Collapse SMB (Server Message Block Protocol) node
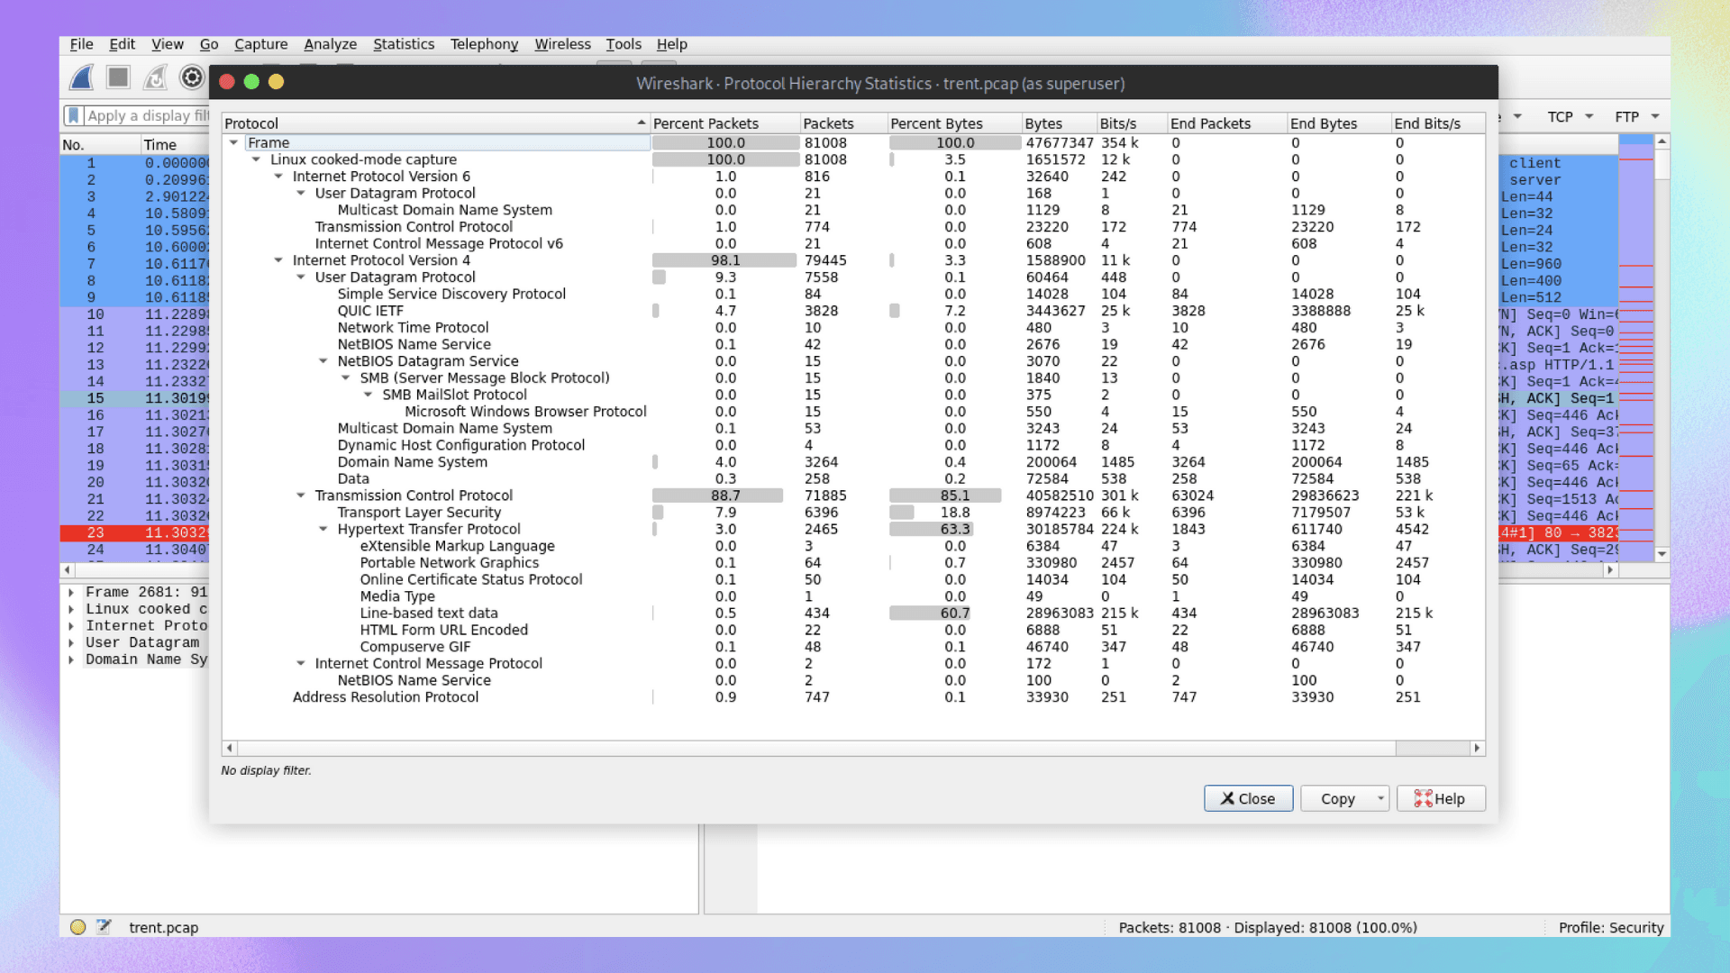The image size is (1730, 973). click(x=346, y=378)
